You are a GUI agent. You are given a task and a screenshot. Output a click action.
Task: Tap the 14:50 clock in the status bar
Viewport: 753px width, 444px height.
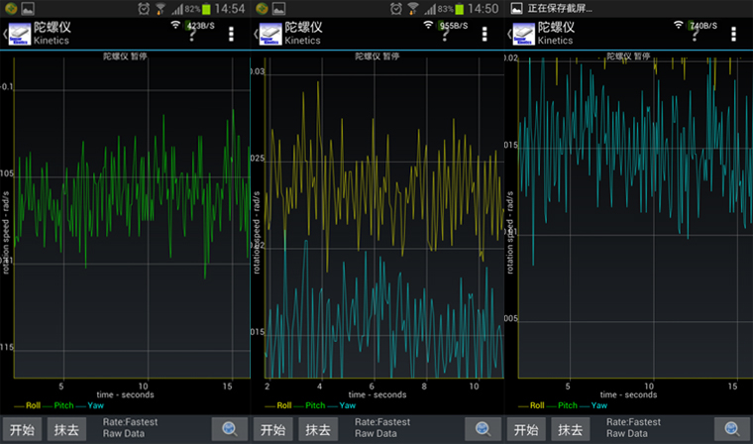pos(484,9)
